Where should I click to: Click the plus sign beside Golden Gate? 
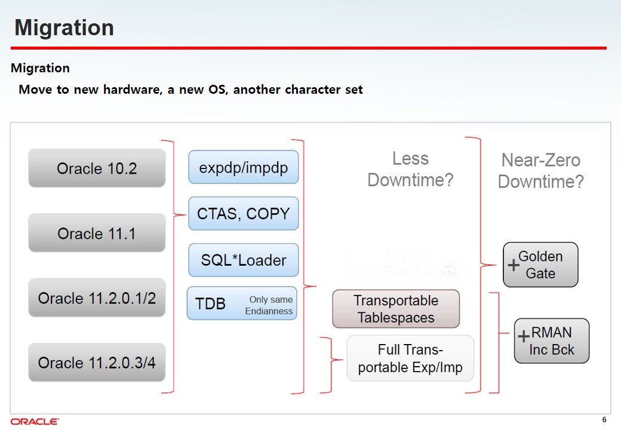click(514, 265)
